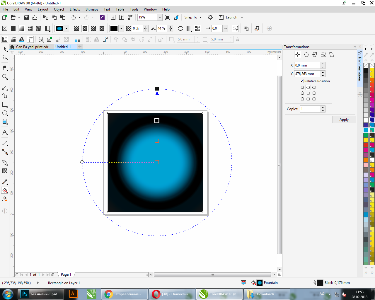
Task: Select the Color Eyedropper tool
Action: (5, 182)
